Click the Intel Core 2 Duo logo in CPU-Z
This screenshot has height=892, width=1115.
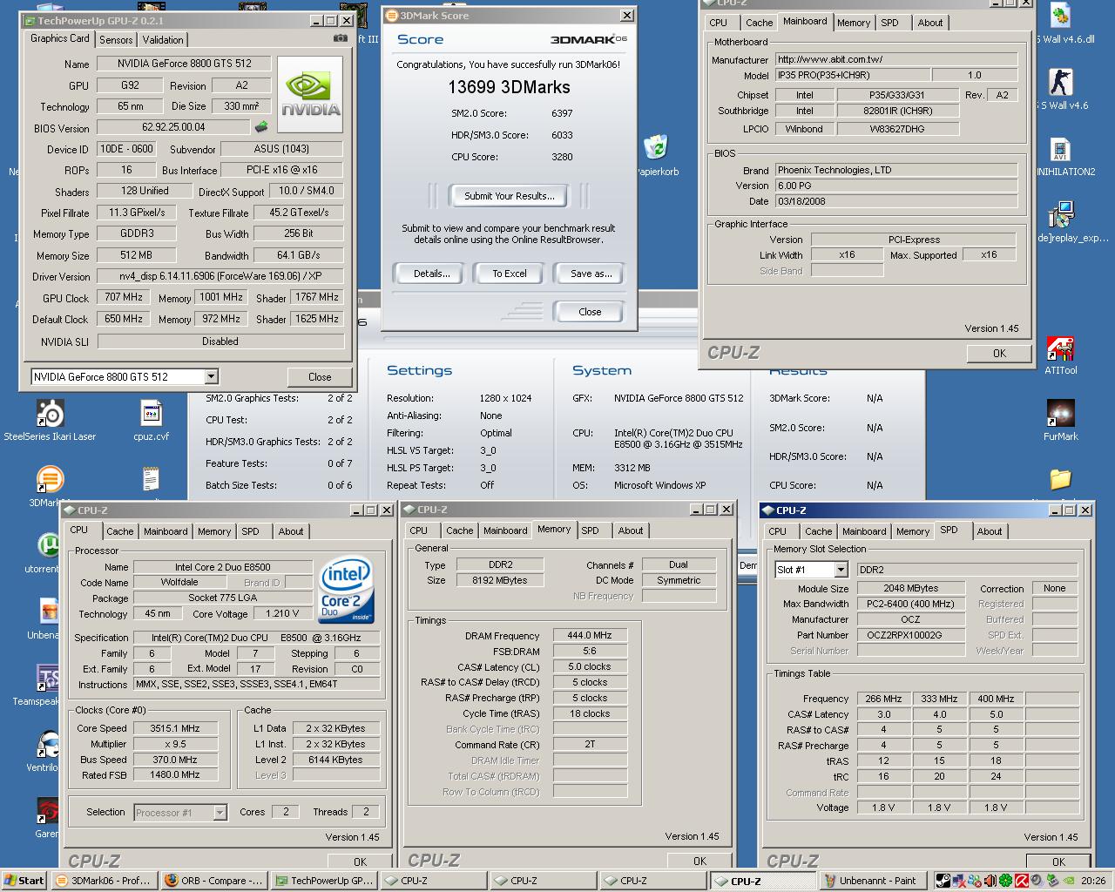346,590
